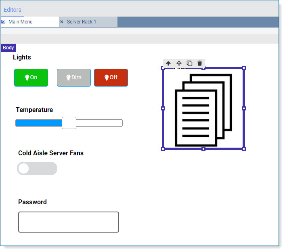Image resolution: width=285 pixels, height=252 pixels.
Task: Click the green On lights button
Action: 31,78
